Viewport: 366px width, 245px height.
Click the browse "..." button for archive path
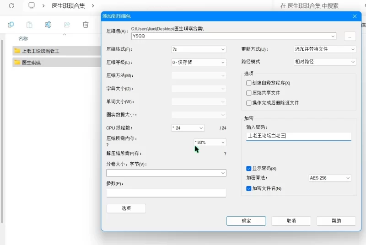350,37
